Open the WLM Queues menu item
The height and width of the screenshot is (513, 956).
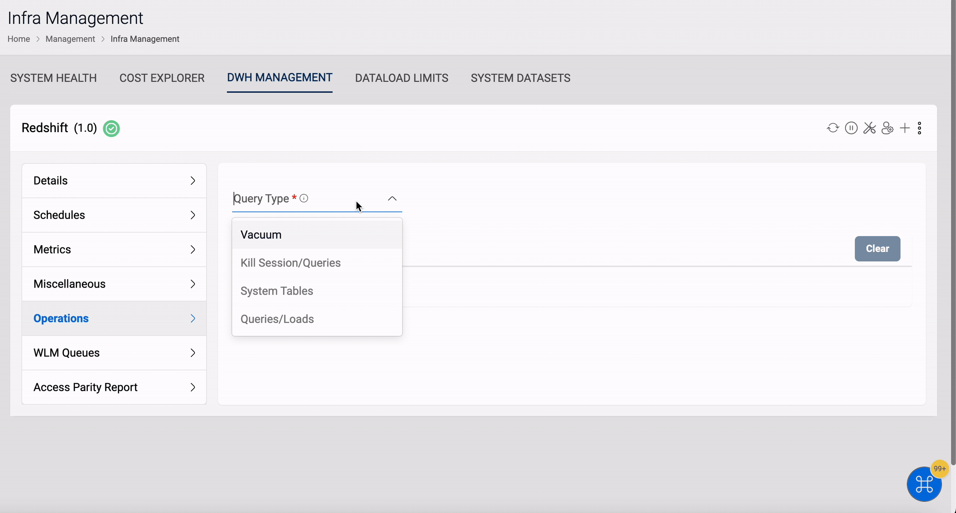point(114,353)
